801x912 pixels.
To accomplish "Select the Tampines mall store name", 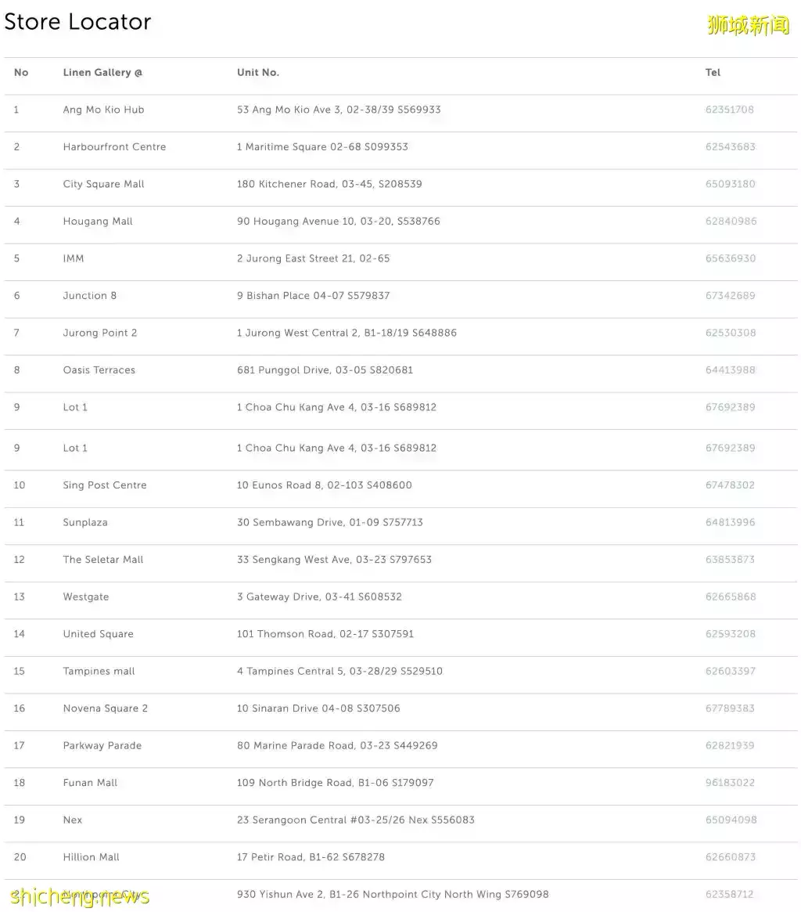I will pyautogui.click(x=99, y=671).
